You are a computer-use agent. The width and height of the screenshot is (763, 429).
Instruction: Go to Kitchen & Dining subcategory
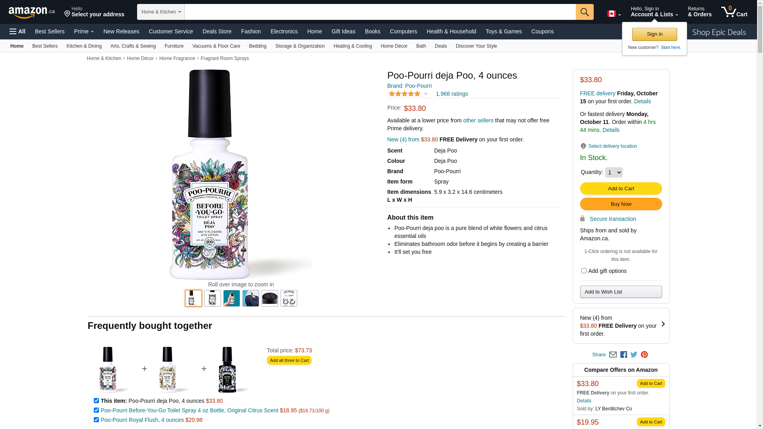(x=84, y=46)
